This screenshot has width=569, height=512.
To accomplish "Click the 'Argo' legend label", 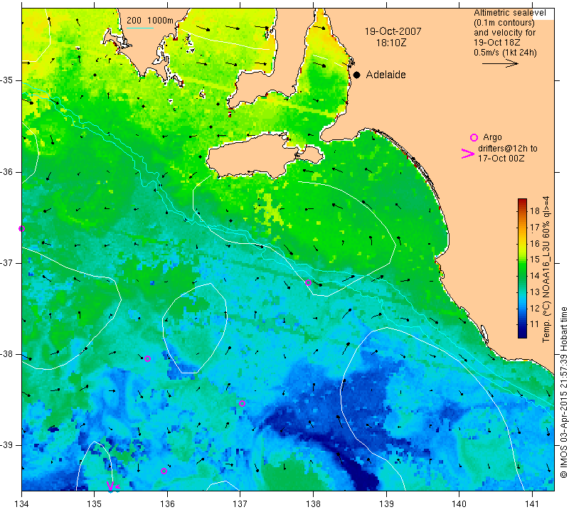I will click(x=492, y=137).
